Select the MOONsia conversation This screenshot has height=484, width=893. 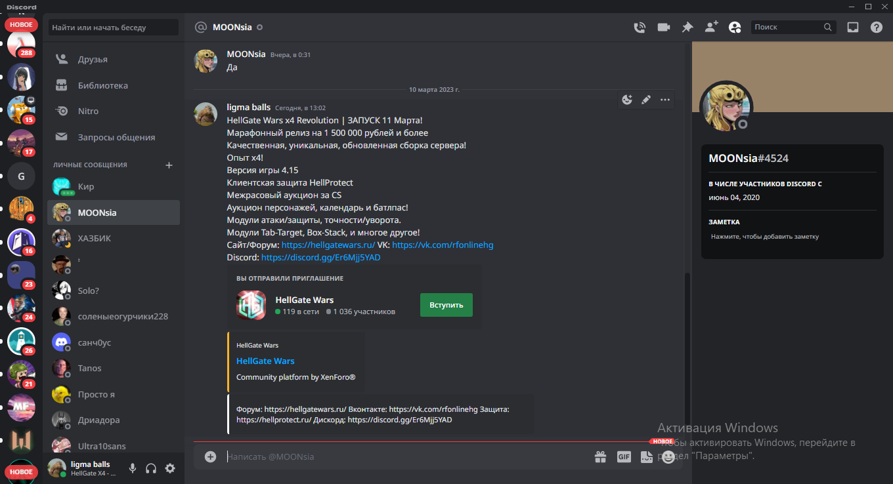[114, 212]
